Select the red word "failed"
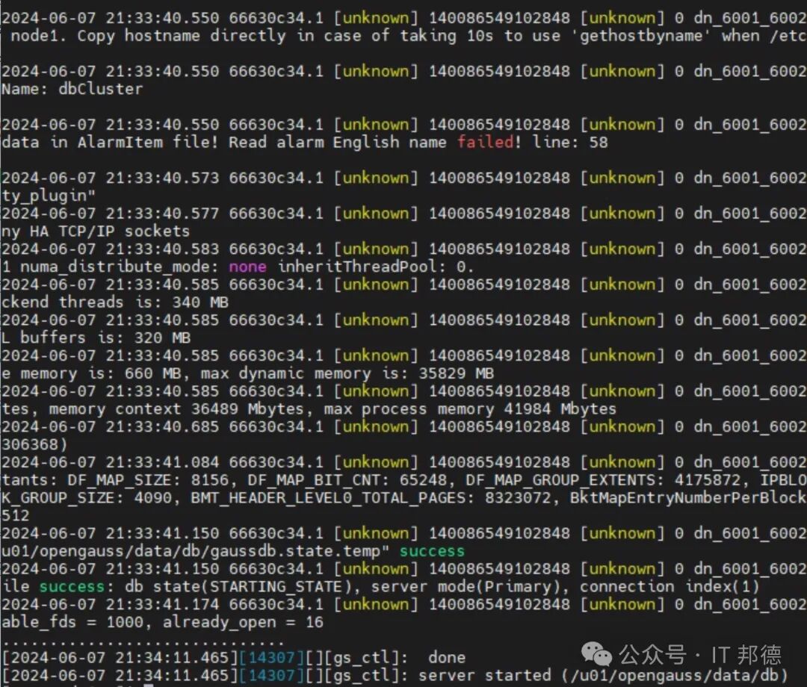Viewport: 807px width, 687px height. click(x=486, y=142)
